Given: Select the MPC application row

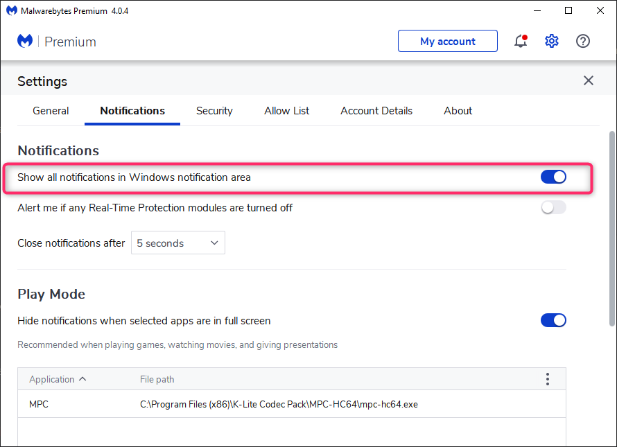Looking at the screenshot, I should (x=292, y=404).
